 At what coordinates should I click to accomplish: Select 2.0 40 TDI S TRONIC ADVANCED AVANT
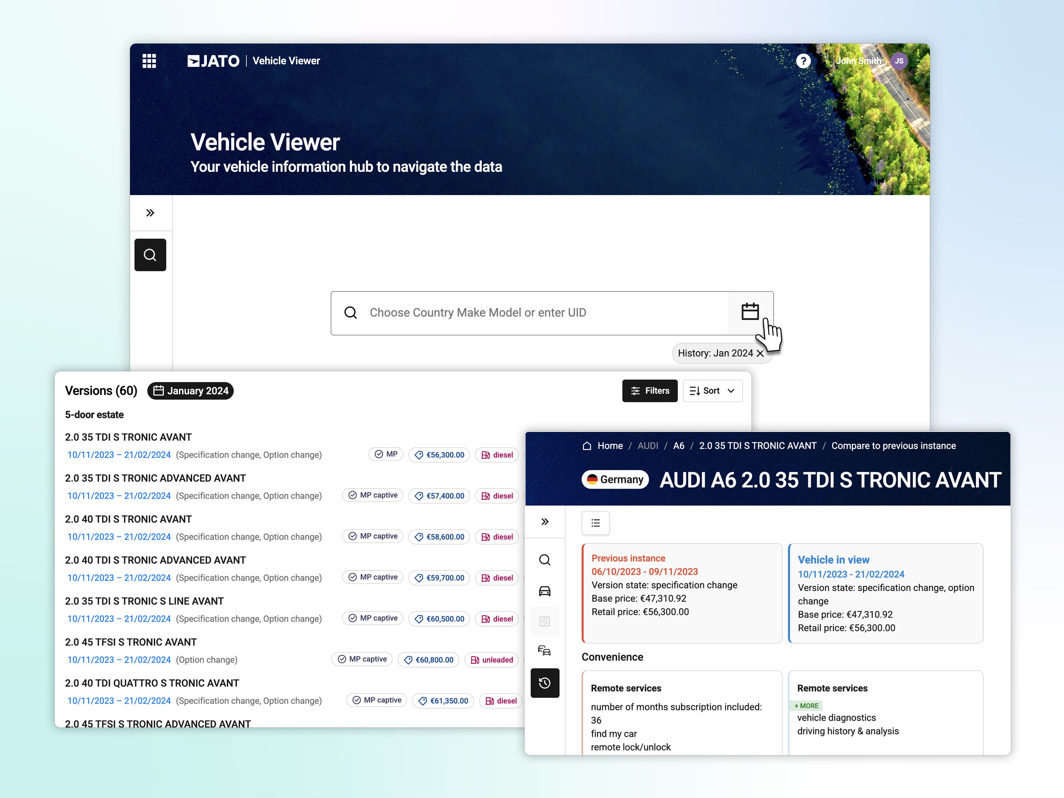[x=156, y=560]
